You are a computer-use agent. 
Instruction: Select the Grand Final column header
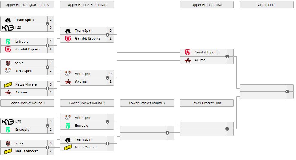tap(266, 5)
